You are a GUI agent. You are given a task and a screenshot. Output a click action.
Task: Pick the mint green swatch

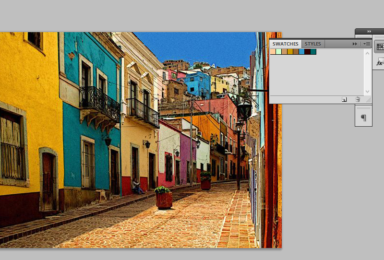279,52
